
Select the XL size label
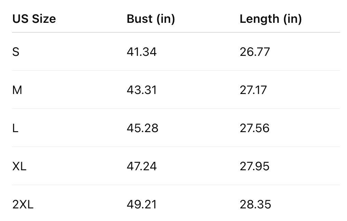pyautogui.click(x=19, y=166)
